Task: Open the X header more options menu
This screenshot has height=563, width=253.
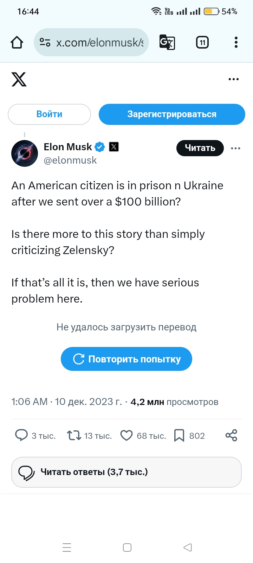Action: 234,79
